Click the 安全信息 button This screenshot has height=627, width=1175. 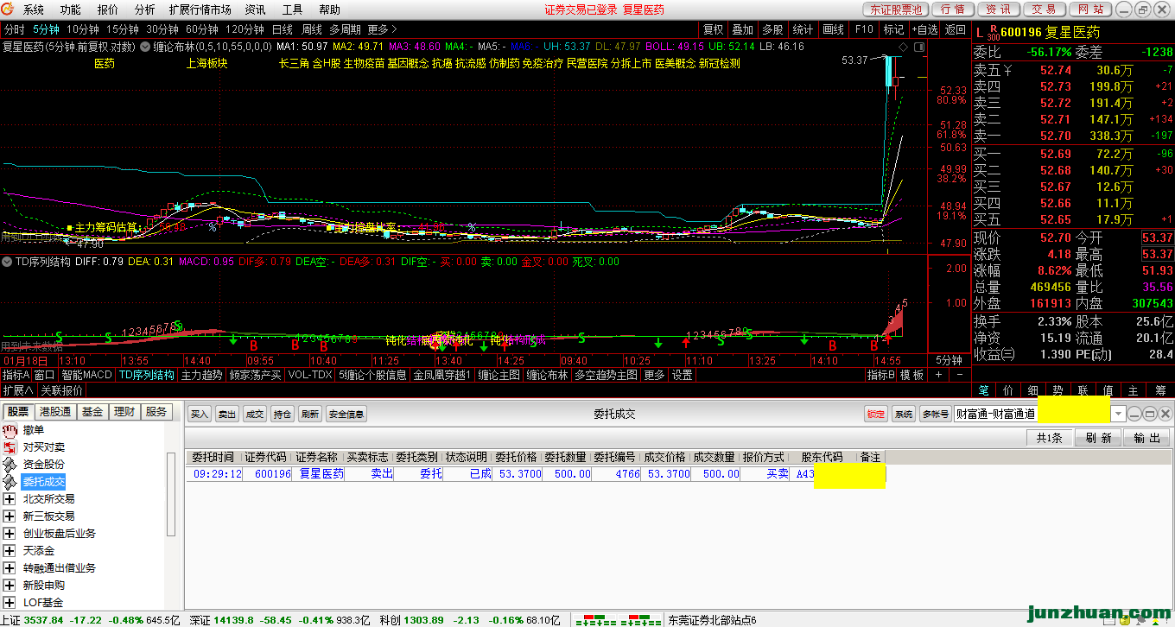(346, 415)
